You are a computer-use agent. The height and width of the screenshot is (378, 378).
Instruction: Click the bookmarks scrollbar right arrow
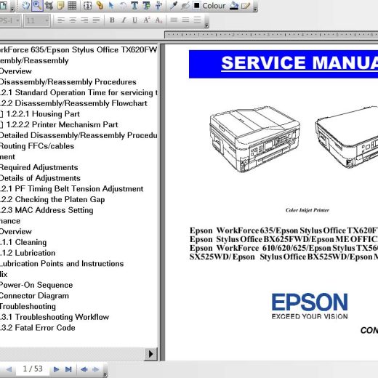[x=150, y=354]
